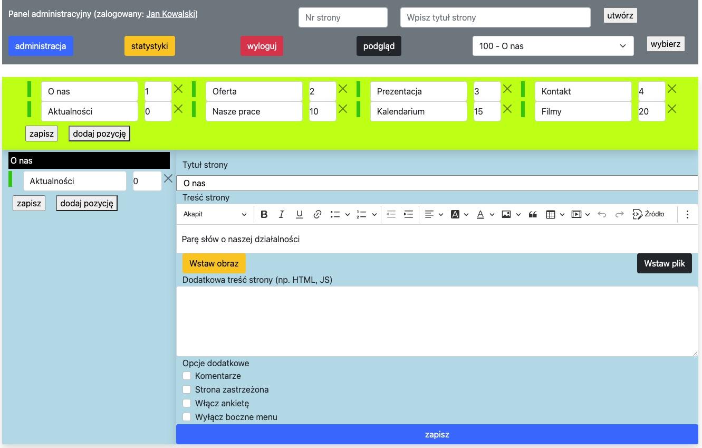The width and height of the screenshot is (702, 448).
Task: Expand the insert table dropdown
Action: [x=562, y=214]
